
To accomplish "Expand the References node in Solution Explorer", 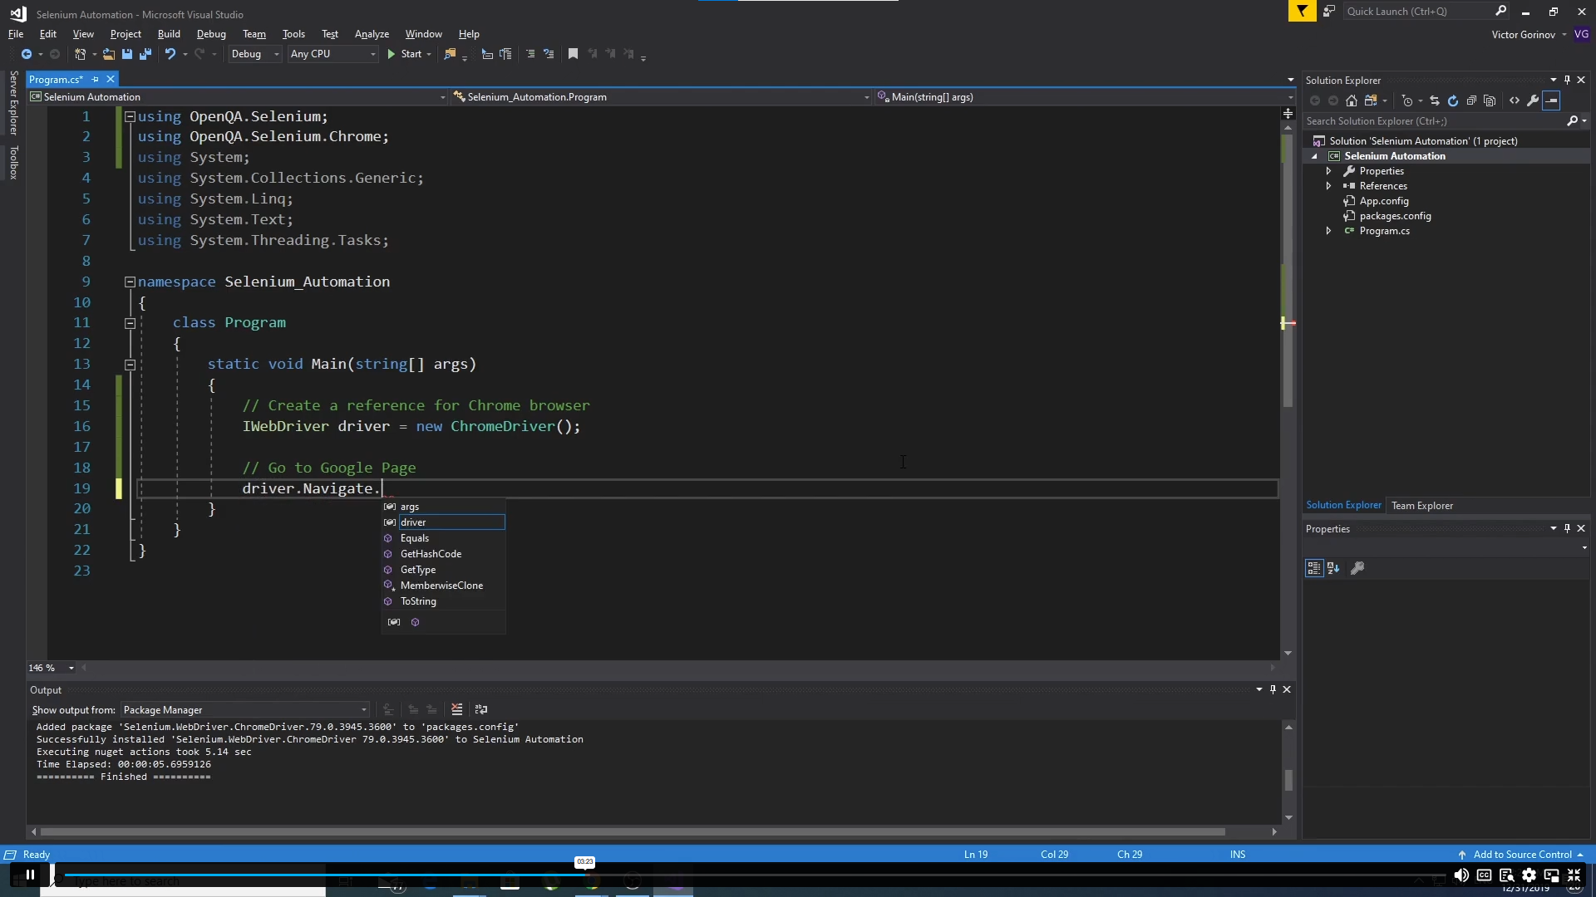I will click(x=1330, y=185).
